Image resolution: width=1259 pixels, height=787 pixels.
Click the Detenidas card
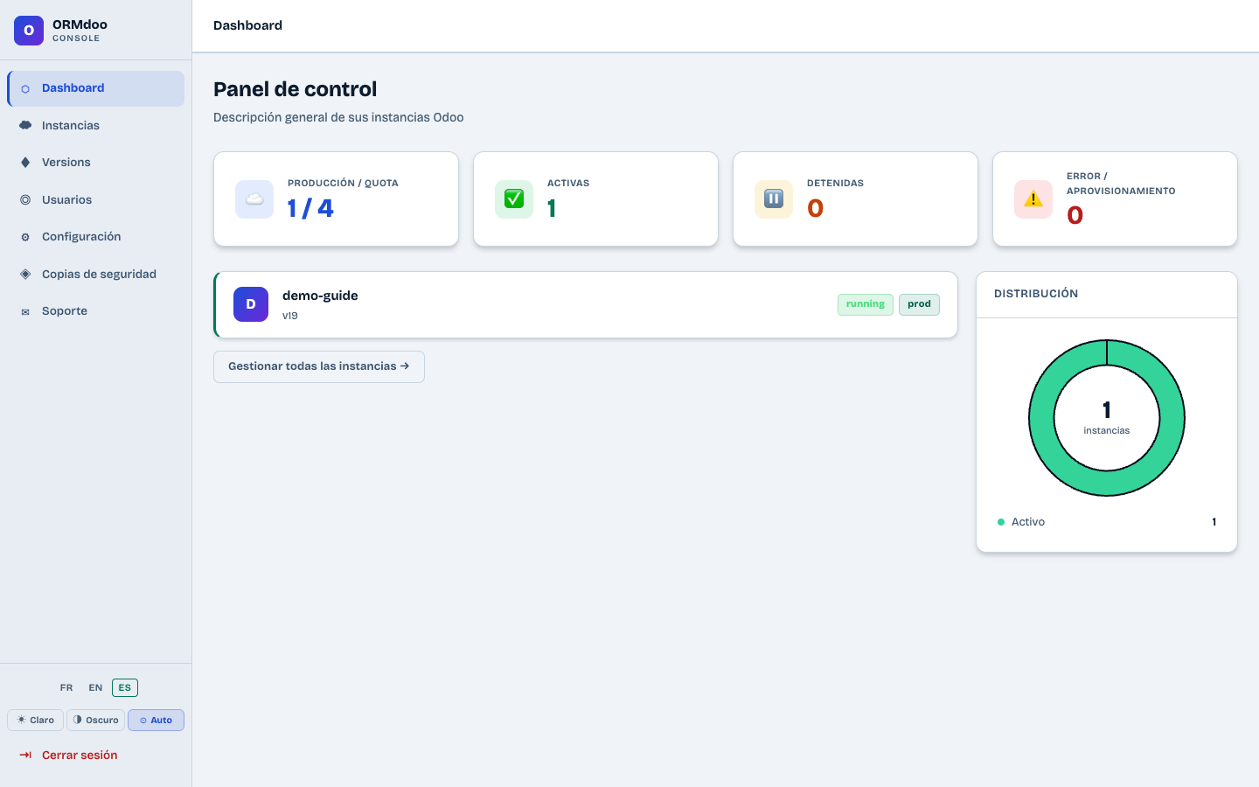click(x=855, y=199)
